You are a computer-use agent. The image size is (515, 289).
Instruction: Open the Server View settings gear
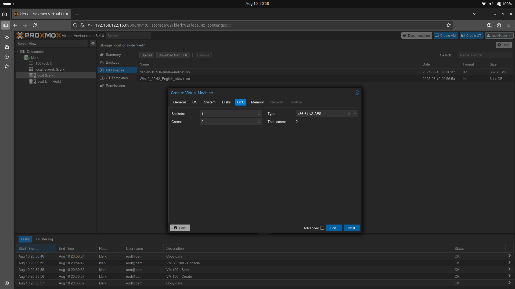tap(93, 43)
